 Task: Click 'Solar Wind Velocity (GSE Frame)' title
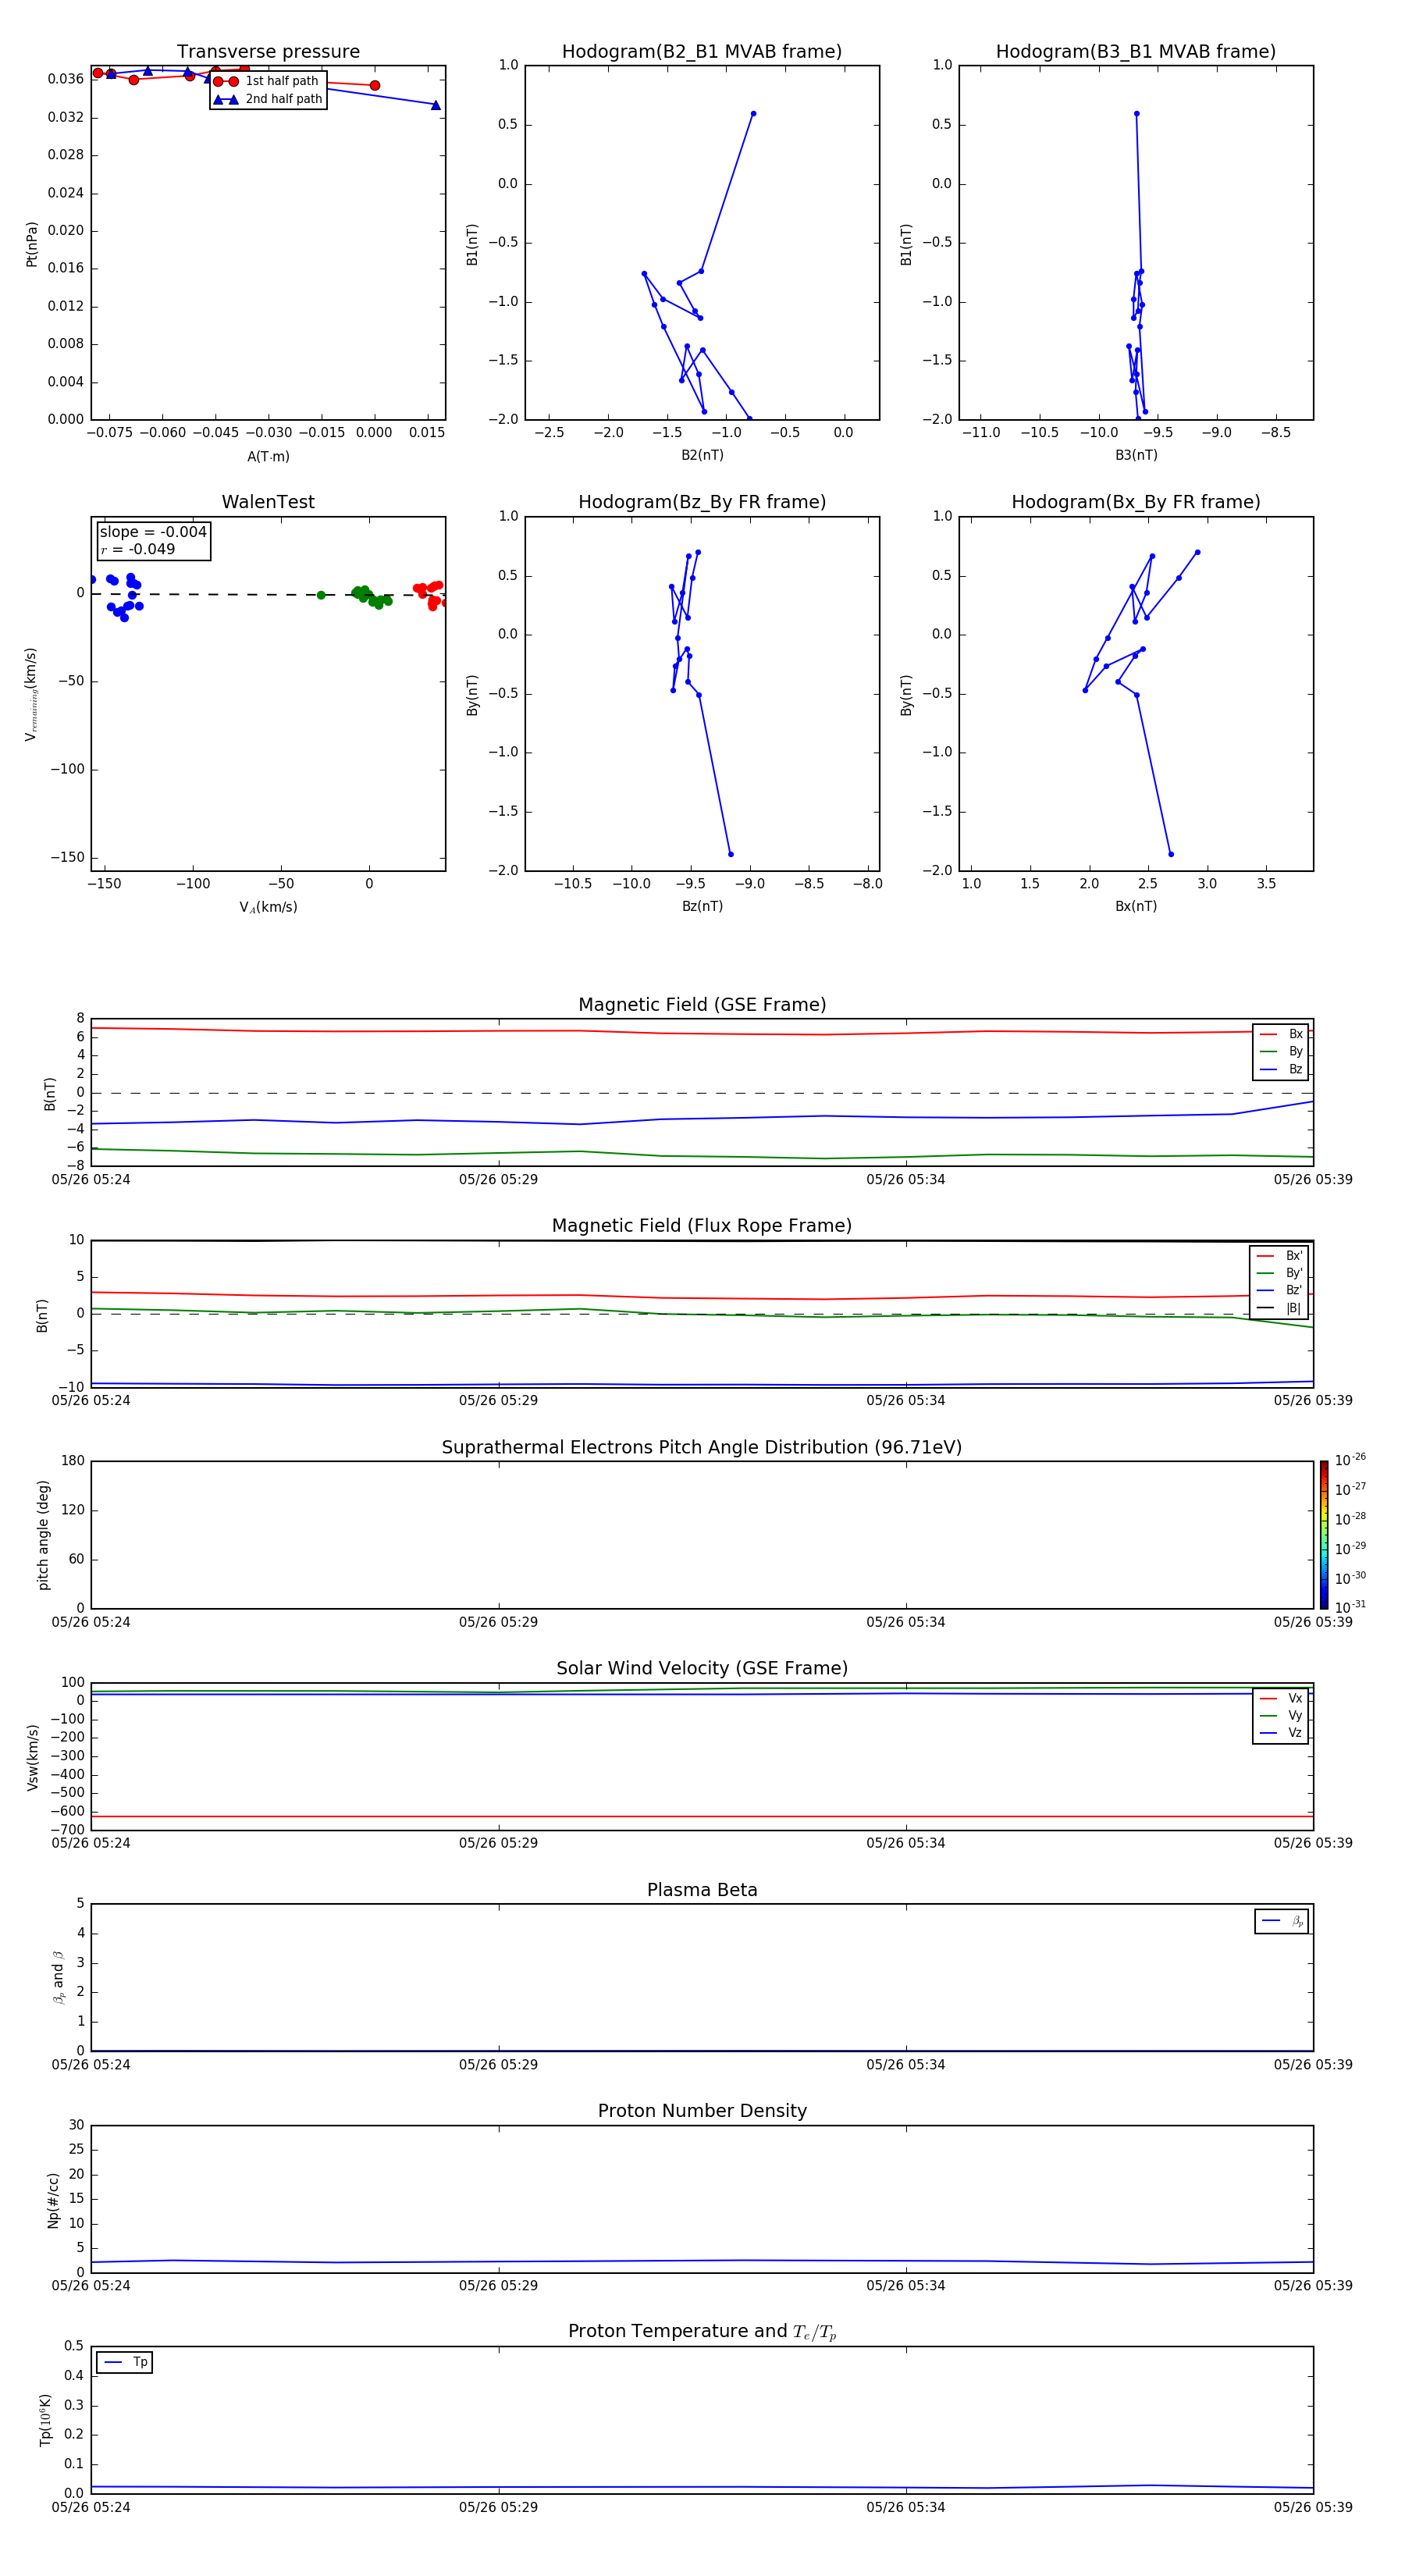coord(702,1668)
